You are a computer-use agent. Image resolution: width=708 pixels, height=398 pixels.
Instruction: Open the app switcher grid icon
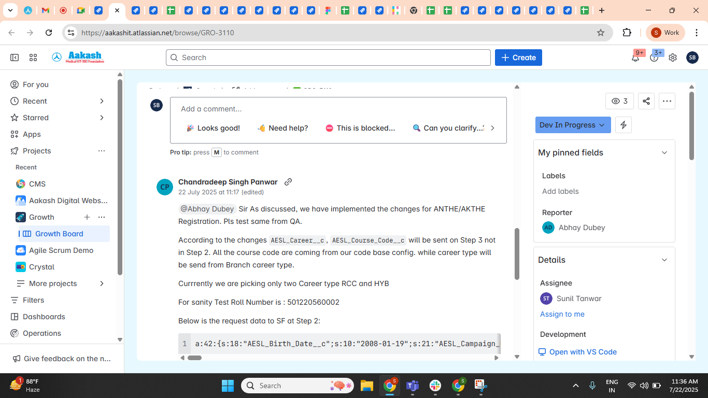pyautogui.click(x=33, y=58)
